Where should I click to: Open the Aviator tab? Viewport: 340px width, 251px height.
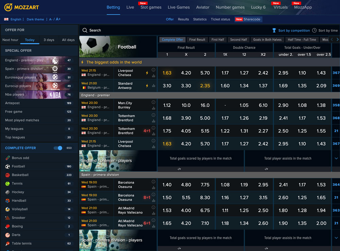tap(203, 7)
